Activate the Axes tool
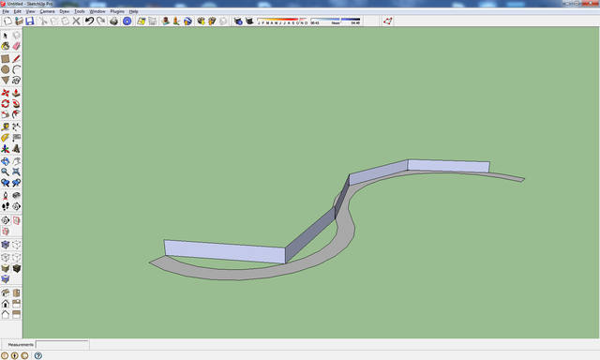 pos(6,148)
